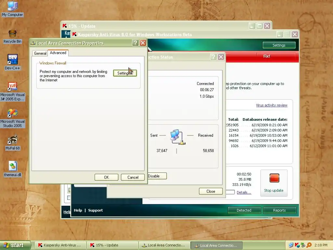
Task: Click Kaspersky logo in Anti-Virus window title
Action: pos(74,34)
